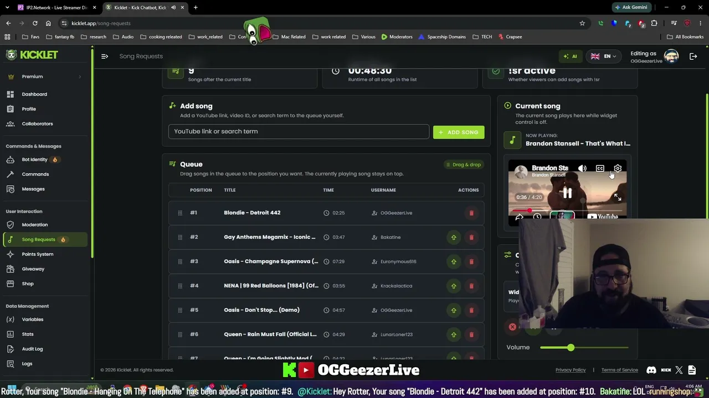The width and height of the screenshot is (709, 398).
Task: Toggle closed captions on the video
Action: 600,169
